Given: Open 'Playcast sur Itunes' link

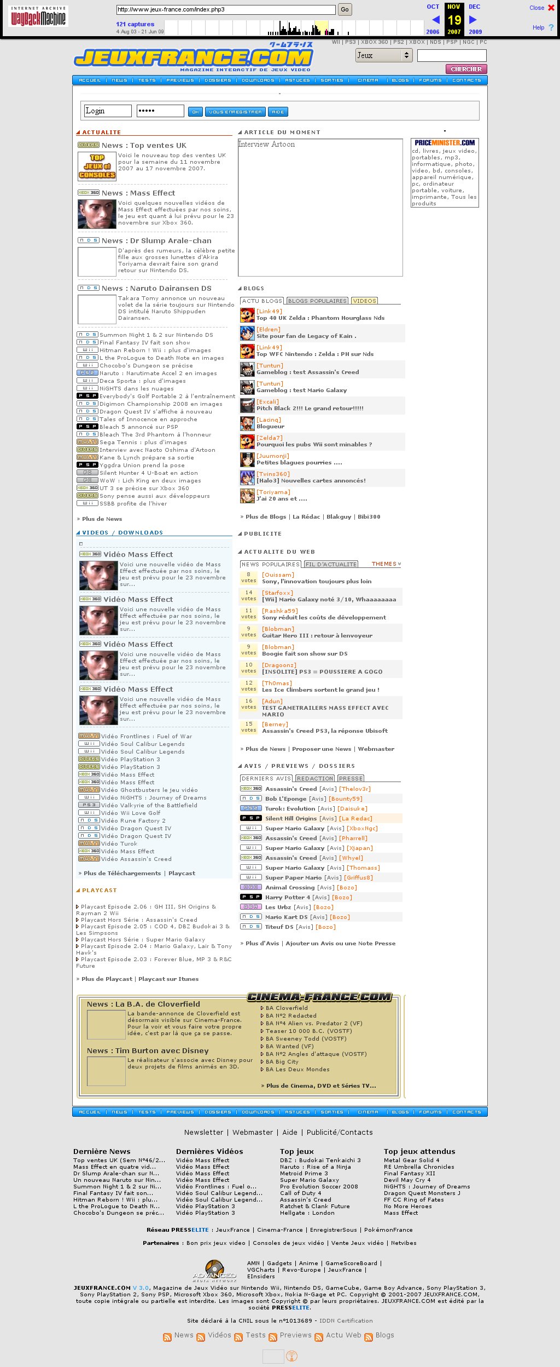Looking at the screenshot, I should (168, 979).
